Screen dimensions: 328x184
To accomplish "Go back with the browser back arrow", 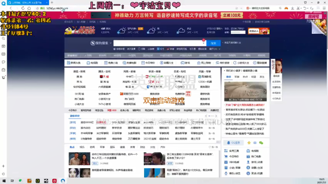I will point(11,8).
